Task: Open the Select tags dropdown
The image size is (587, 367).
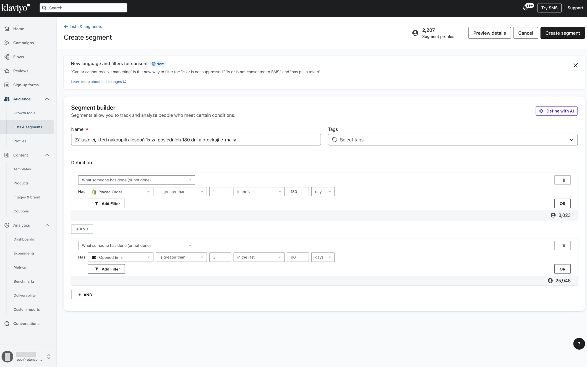Action: tap(453, 140)
